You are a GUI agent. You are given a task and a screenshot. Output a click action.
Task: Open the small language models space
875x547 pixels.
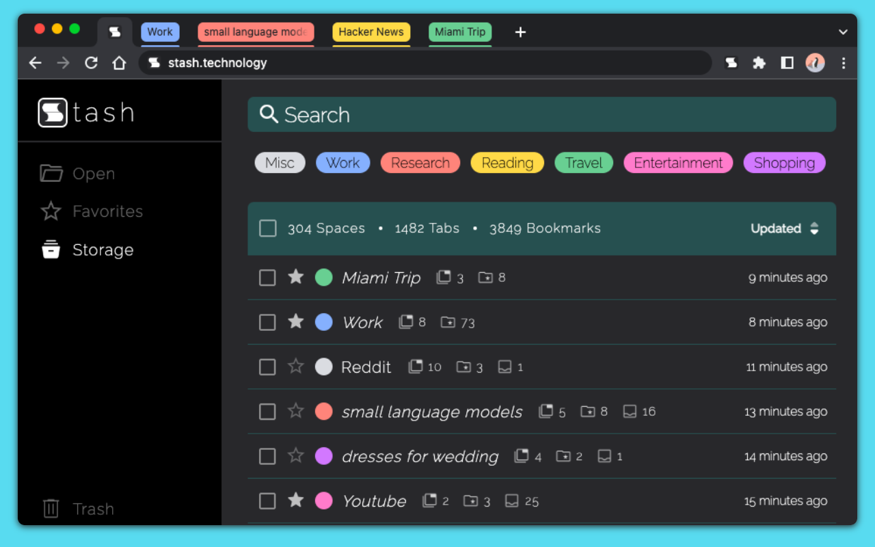point(431,412)
